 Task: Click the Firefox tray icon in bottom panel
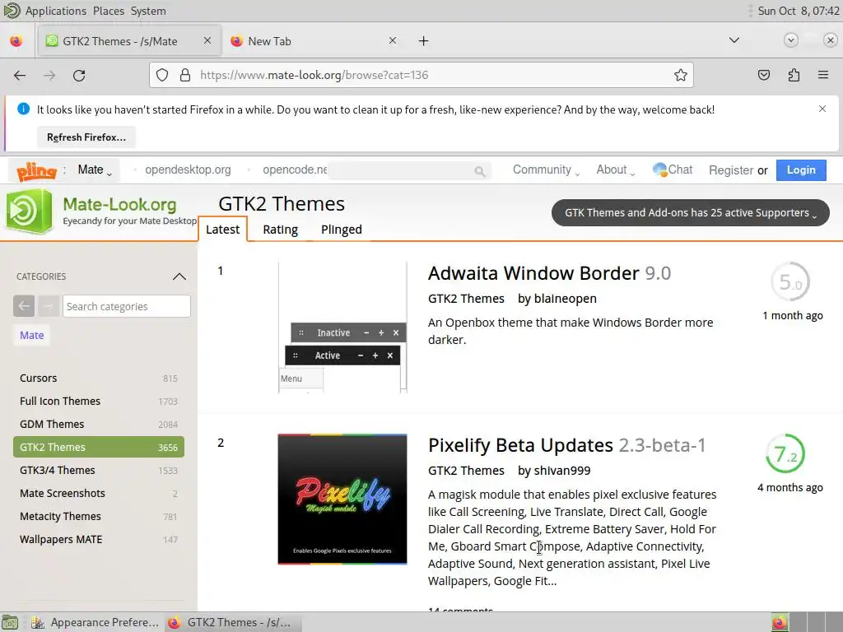pyautogui.click(x=780, y=622)
